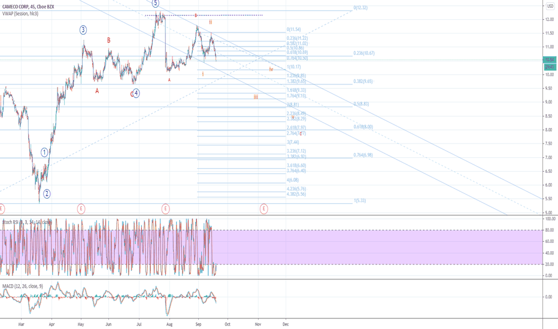Select the circled wave 4 label
558x329 pixels.
click(x=136, y=93)
